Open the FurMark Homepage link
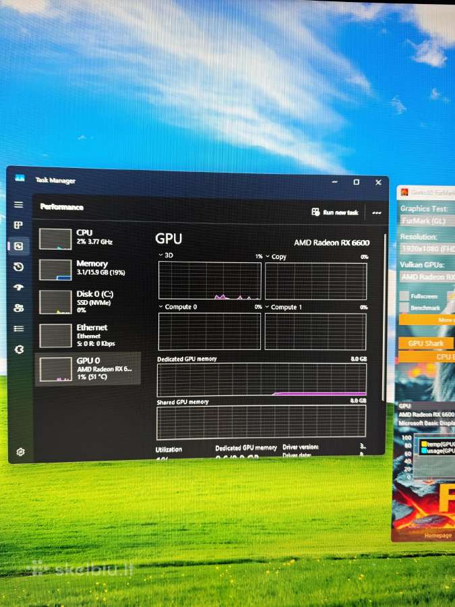Image resolution: width=455 pixels, height=607 pixels. click(x=437, y=536)
